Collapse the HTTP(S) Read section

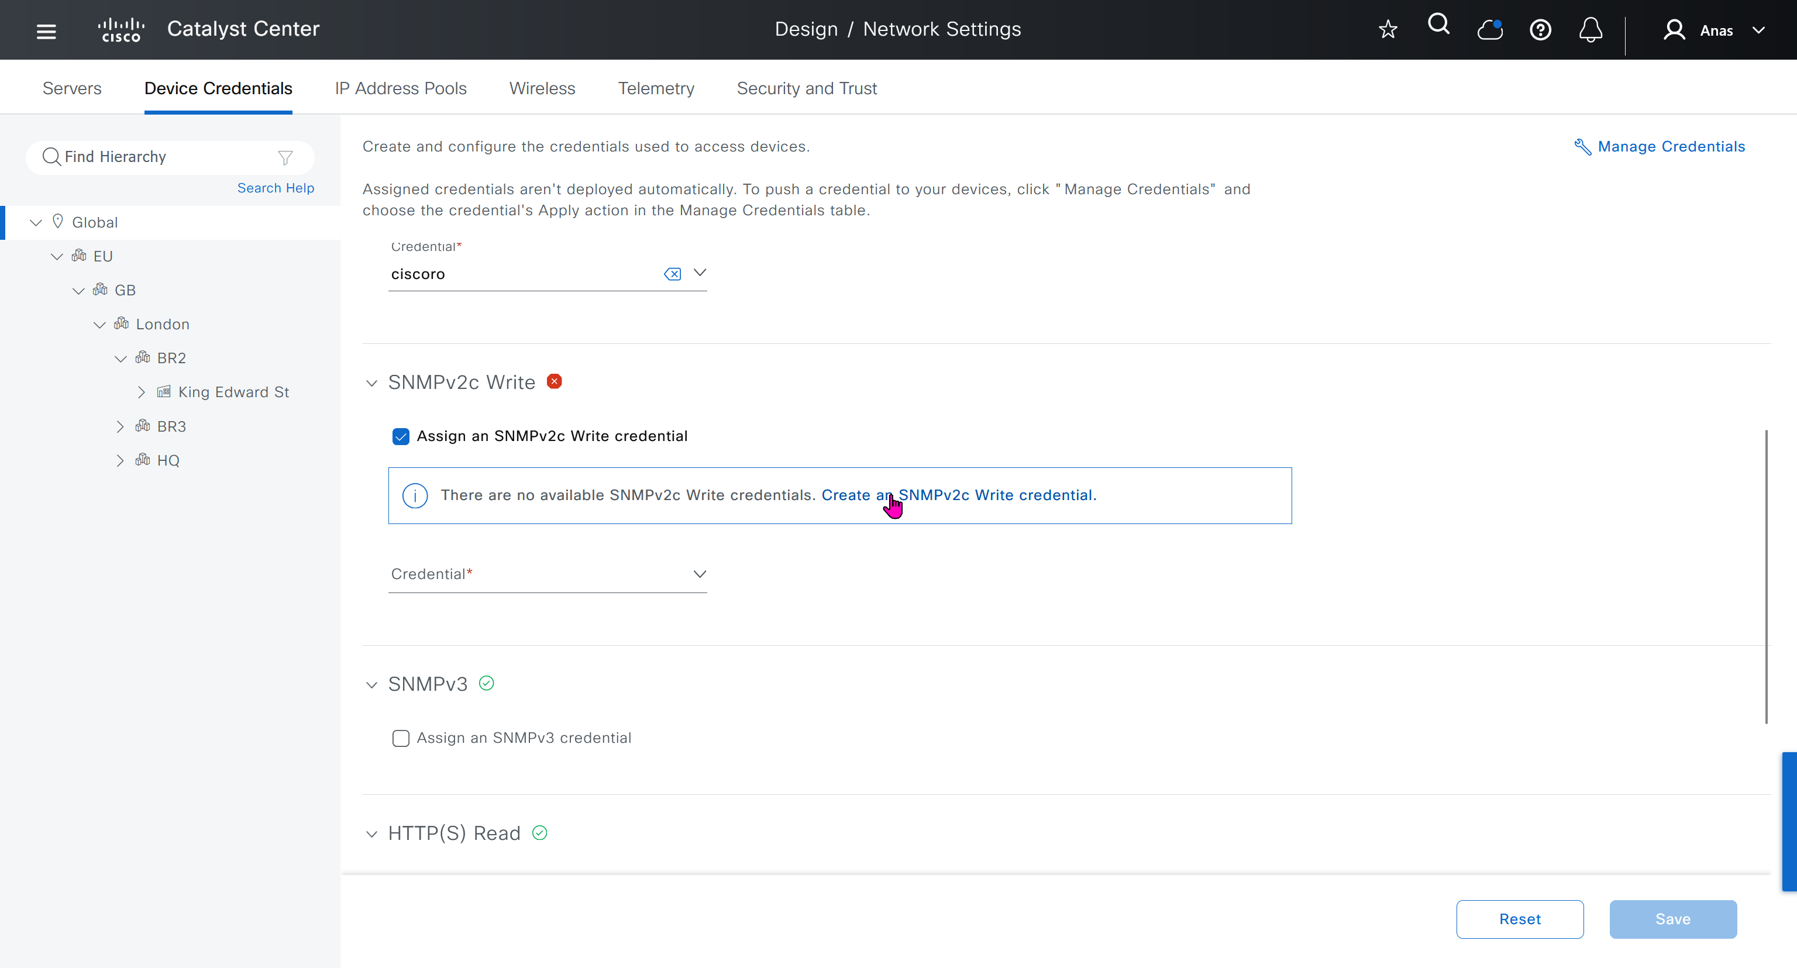click(372, 834)
